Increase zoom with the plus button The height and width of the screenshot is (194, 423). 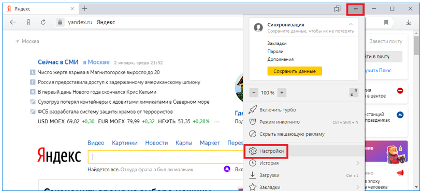click(x=282, y=93)
